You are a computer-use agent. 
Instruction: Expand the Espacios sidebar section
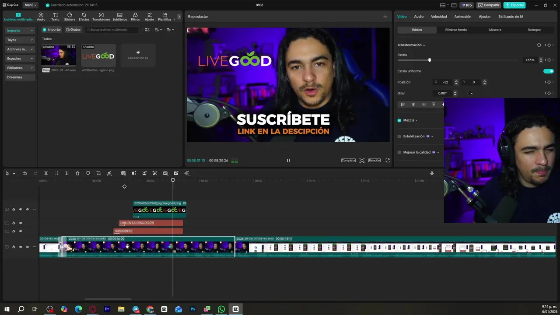pyautogui.click(x=20, y=59)
